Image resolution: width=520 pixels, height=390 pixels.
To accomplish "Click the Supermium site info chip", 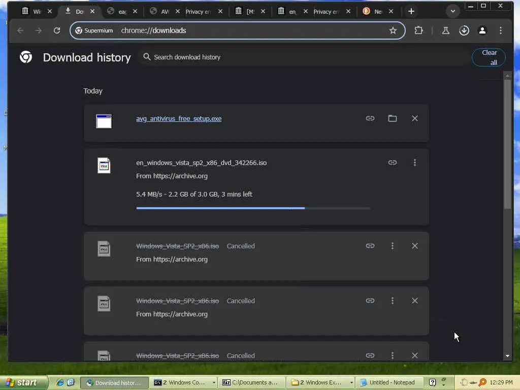I will (94, 30).
